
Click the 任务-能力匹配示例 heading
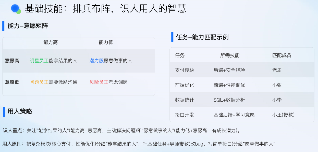point(202,37)
